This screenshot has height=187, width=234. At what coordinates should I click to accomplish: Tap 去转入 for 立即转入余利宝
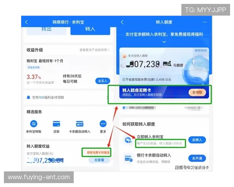tap(197, 140)
